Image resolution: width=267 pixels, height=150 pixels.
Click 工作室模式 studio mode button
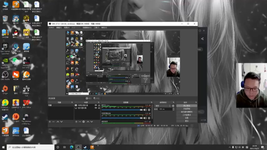point(187,115)
